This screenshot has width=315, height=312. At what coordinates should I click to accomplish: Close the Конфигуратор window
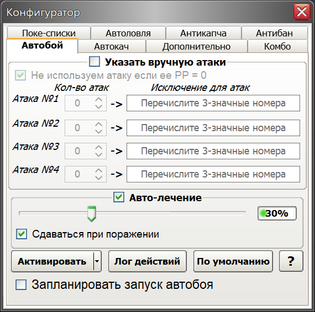click(x=302, y=12)
